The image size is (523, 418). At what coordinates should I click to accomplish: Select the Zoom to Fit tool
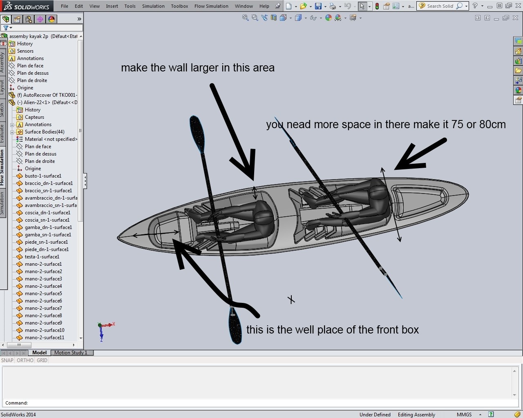[245, 18]
